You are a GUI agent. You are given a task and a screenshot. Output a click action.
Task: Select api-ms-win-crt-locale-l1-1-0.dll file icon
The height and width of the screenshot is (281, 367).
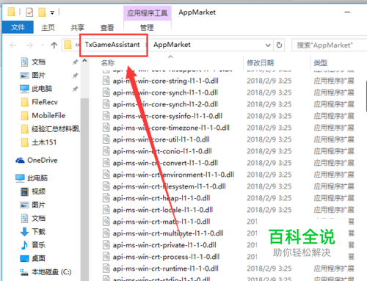tap(106, 209)
